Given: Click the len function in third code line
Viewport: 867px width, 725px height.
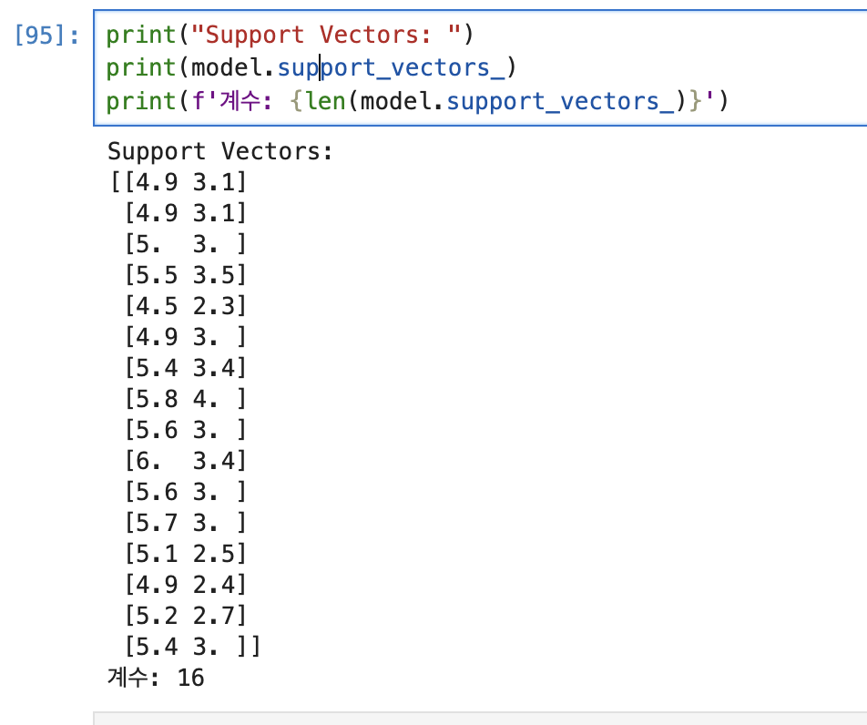Looking at the screenshot, I should click(325, 101).
